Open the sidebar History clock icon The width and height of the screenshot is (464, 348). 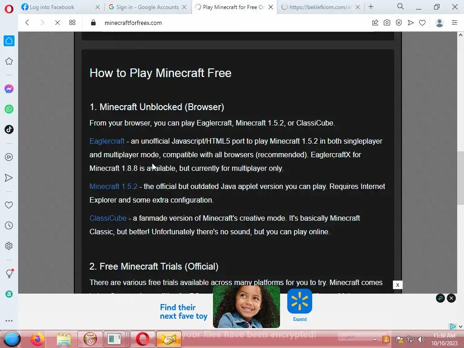(9, 226)
